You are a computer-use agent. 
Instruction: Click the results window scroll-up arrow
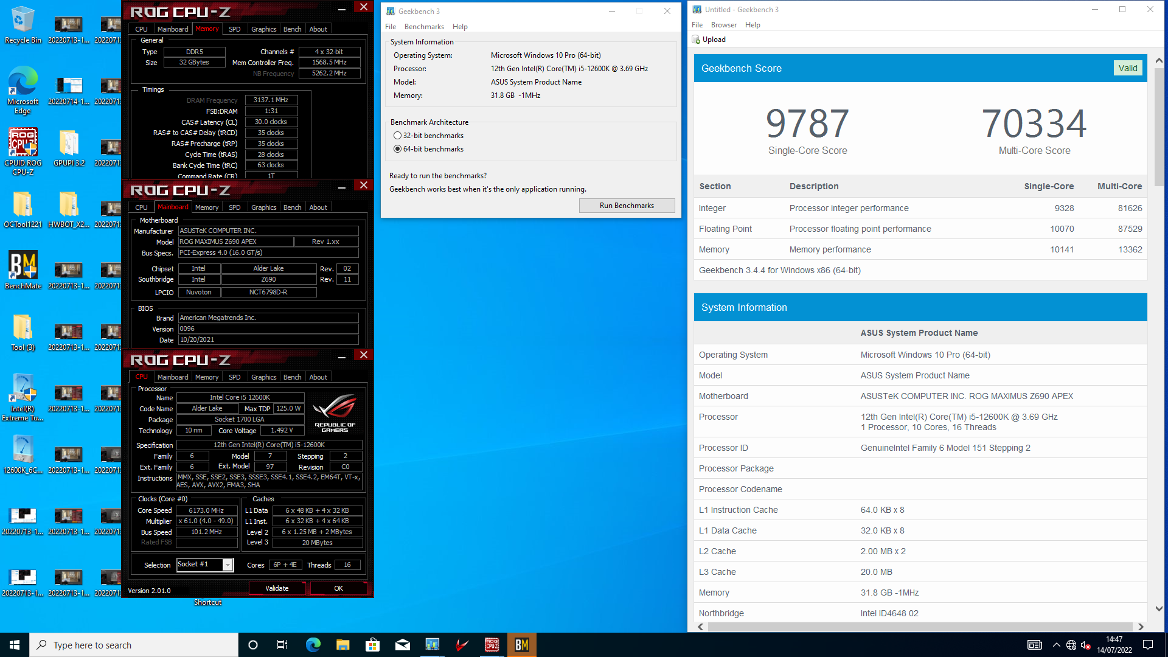[1158, 61]
